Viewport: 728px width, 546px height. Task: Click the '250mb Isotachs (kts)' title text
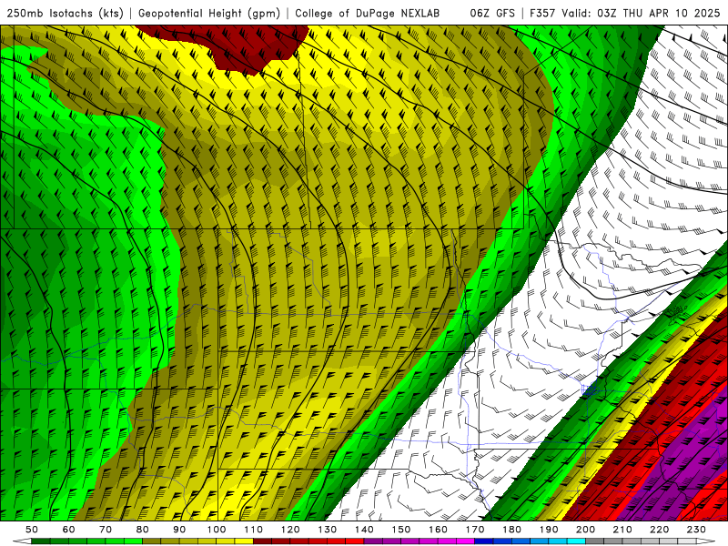(65, 13)
